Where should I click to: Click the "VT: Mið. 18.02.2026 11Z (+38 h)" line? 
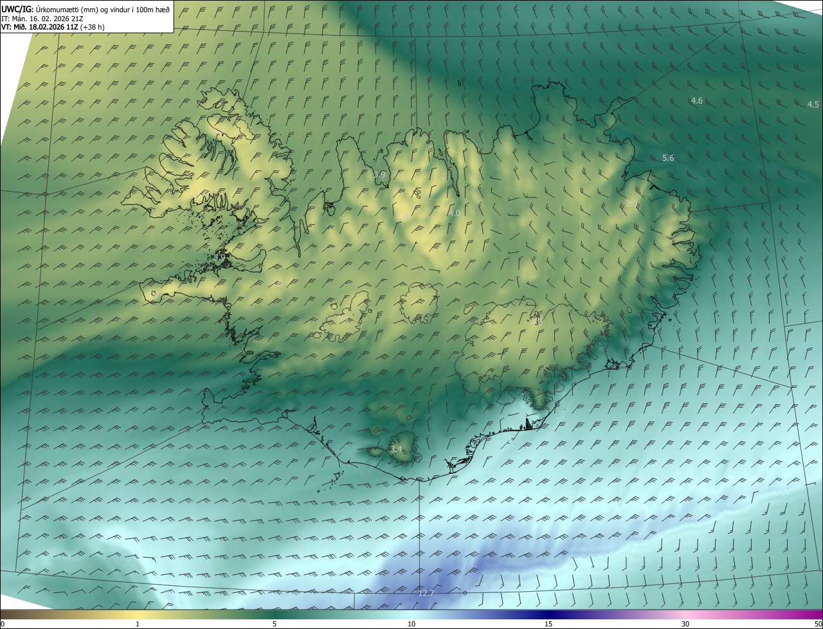point(53,27)
